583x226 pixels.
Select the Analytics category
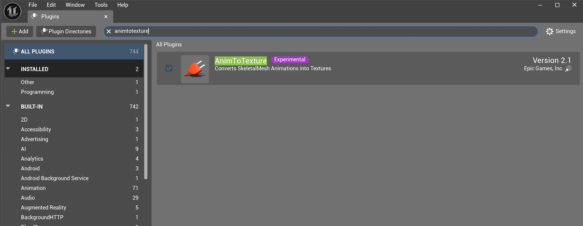click(x=74, y=159)
